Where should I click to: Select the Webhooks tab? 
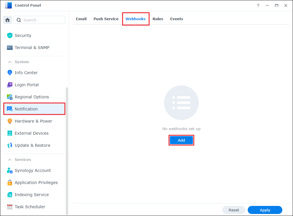136,19
